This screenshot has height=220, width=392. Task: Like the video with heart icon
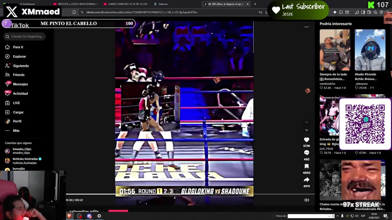click(307, 140)
